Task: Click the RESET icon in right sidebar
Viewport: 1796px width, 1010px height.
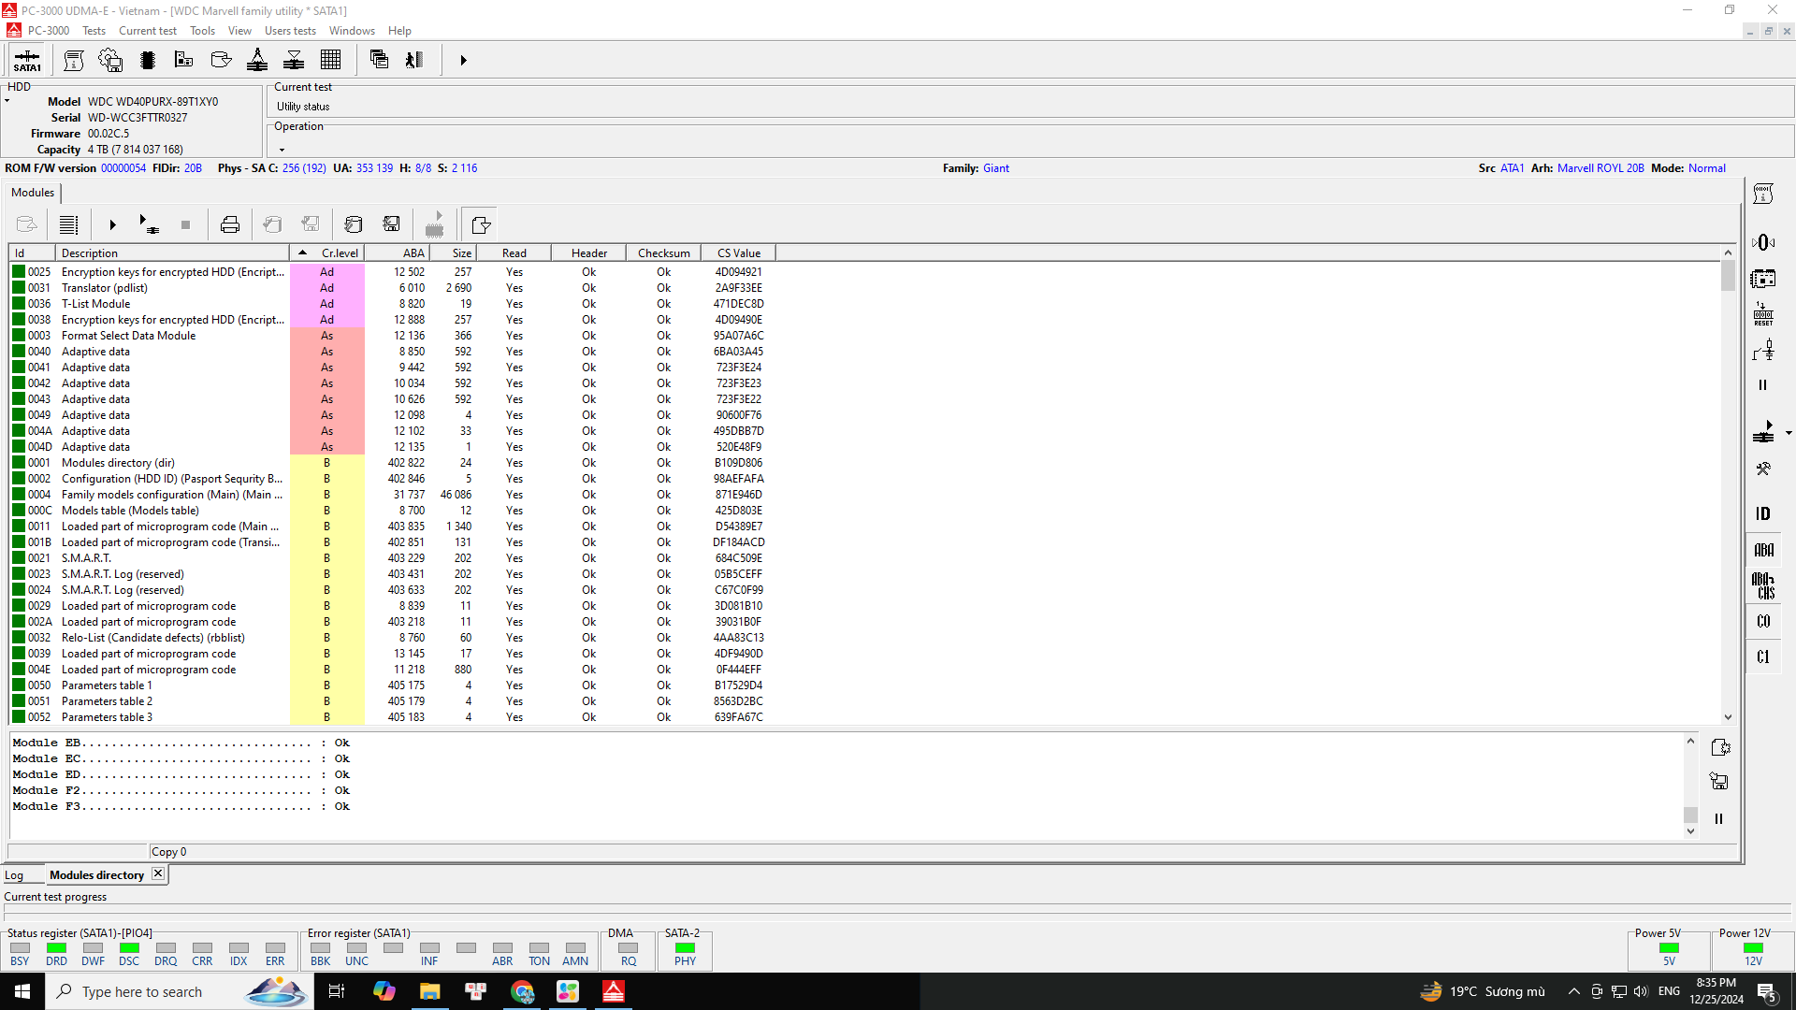Action: (x=1763, y=314)
